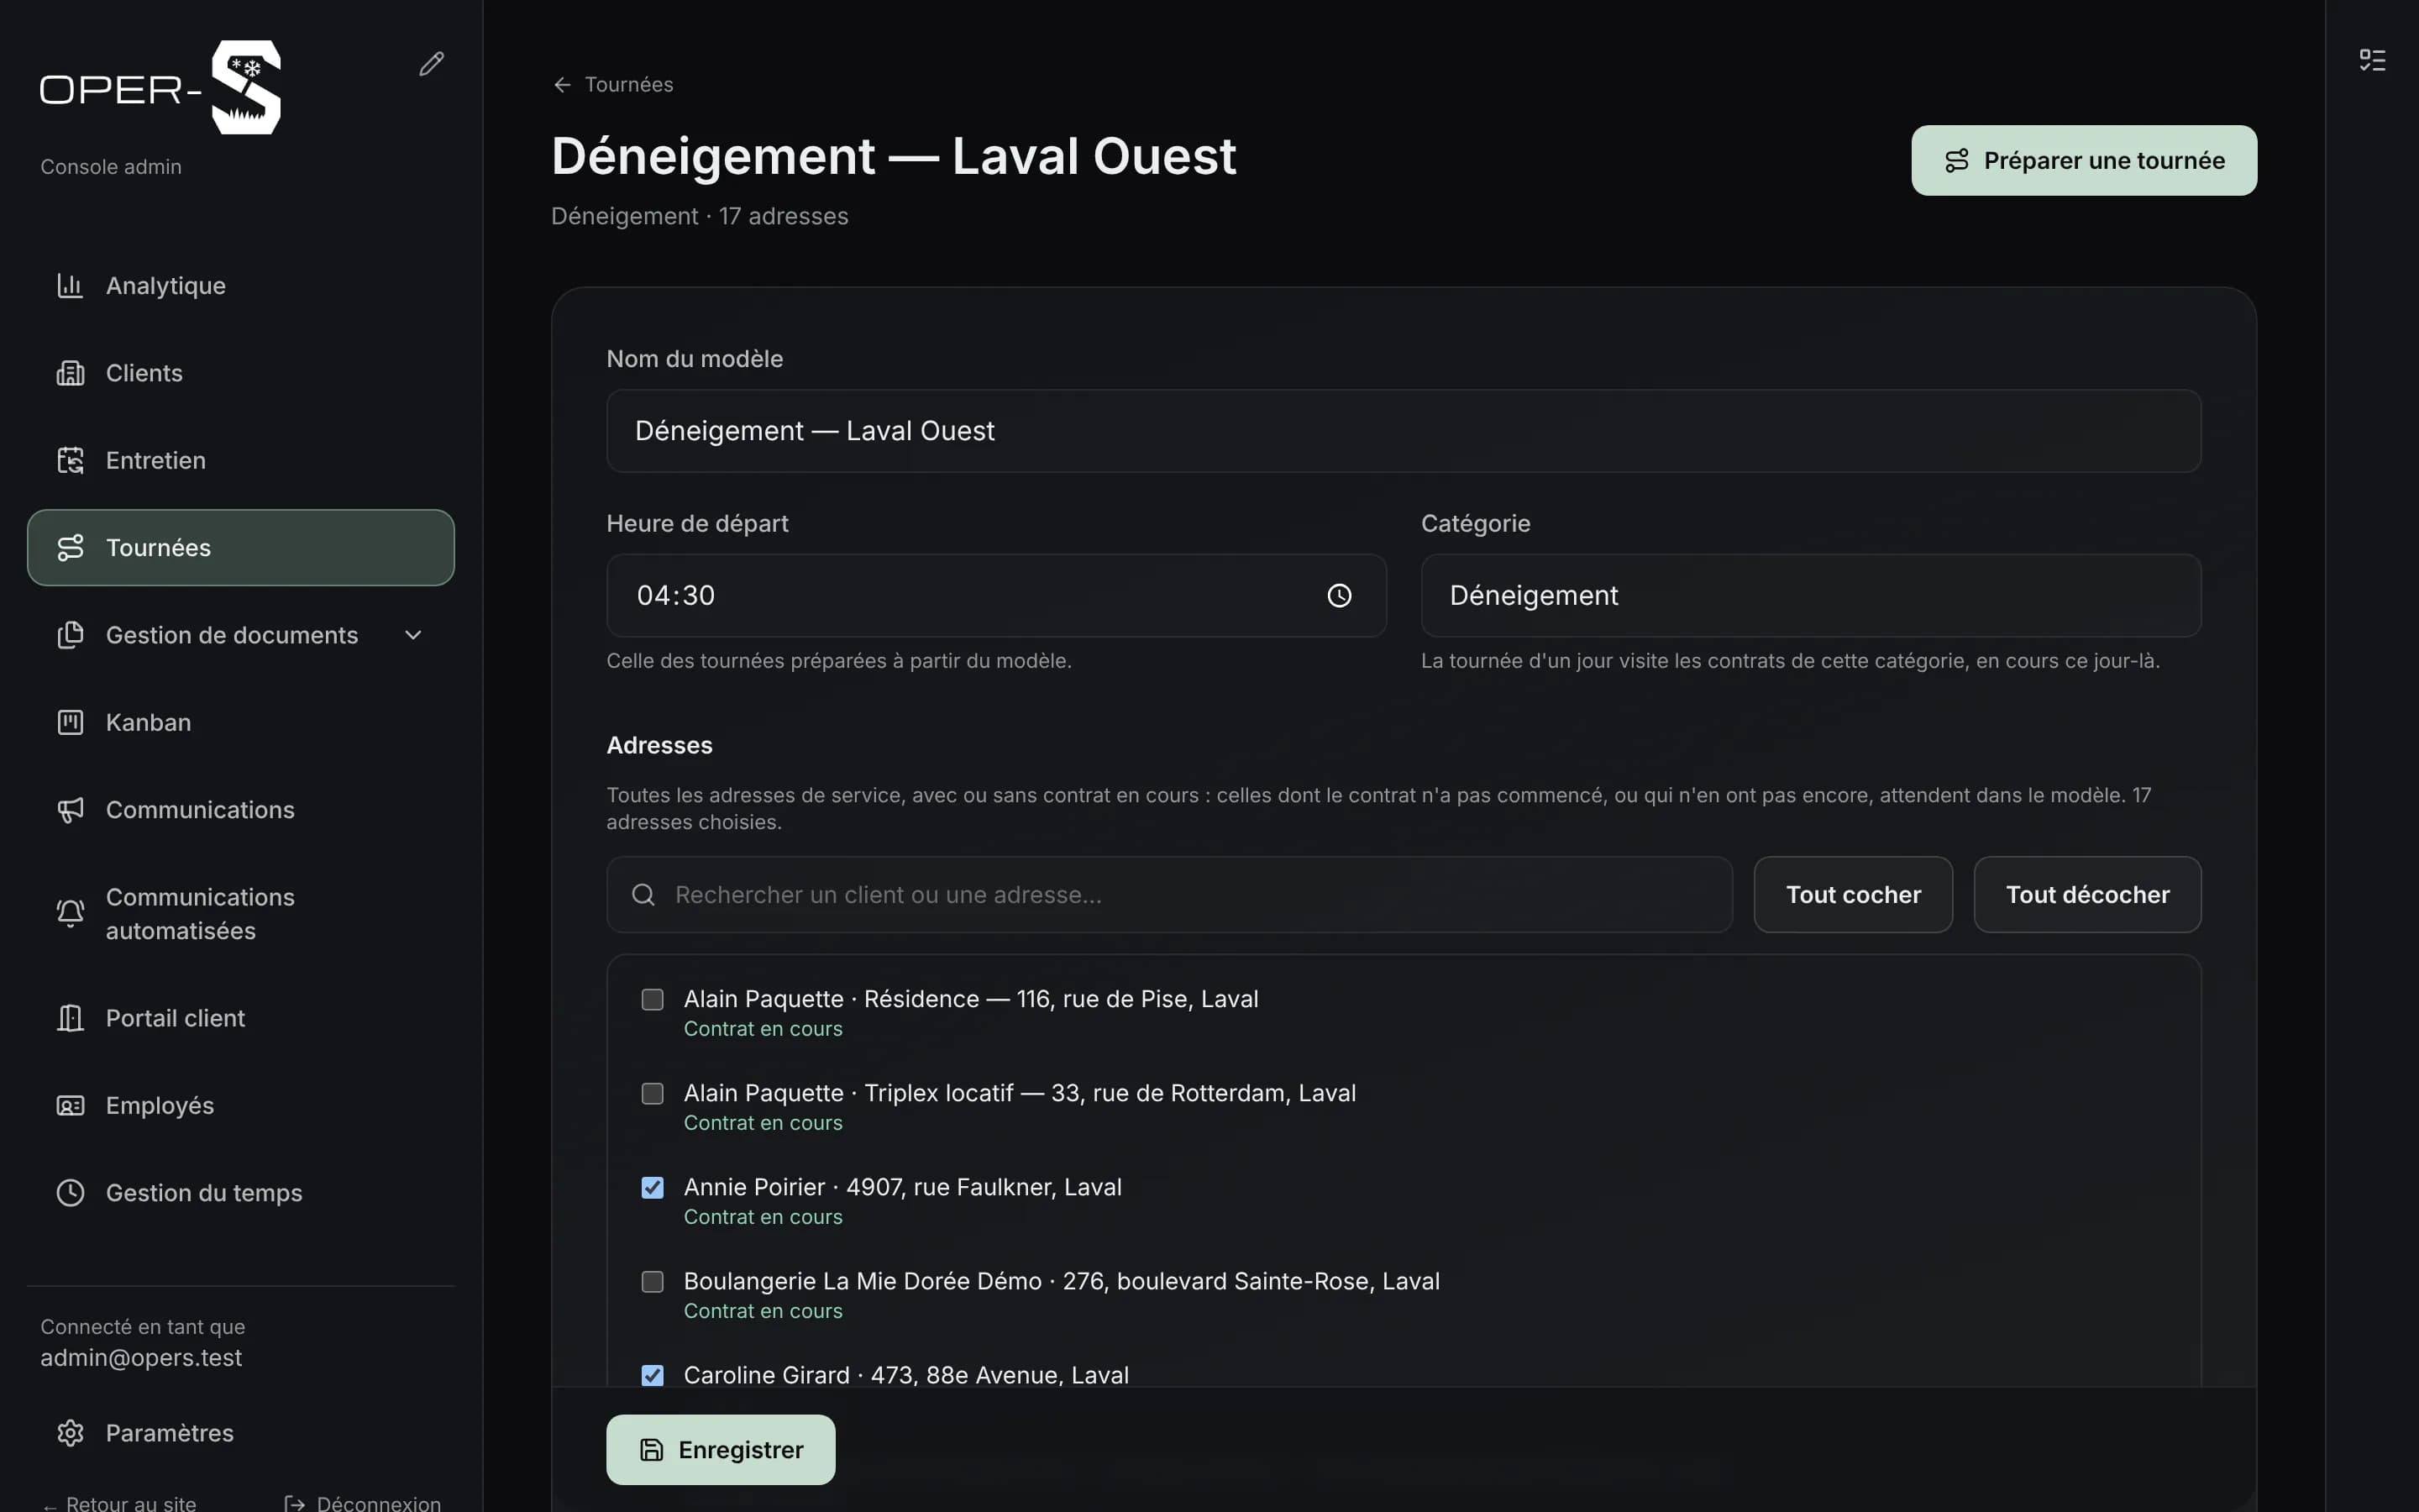Click the Analytique bar chart icon
Image resolution: width=2419 pixels, height=1512 pixels.
tap(70, 286)
